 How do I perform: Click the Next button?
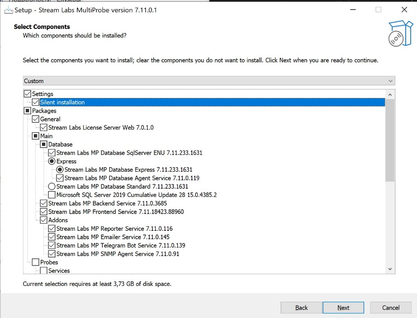(343, 308)
